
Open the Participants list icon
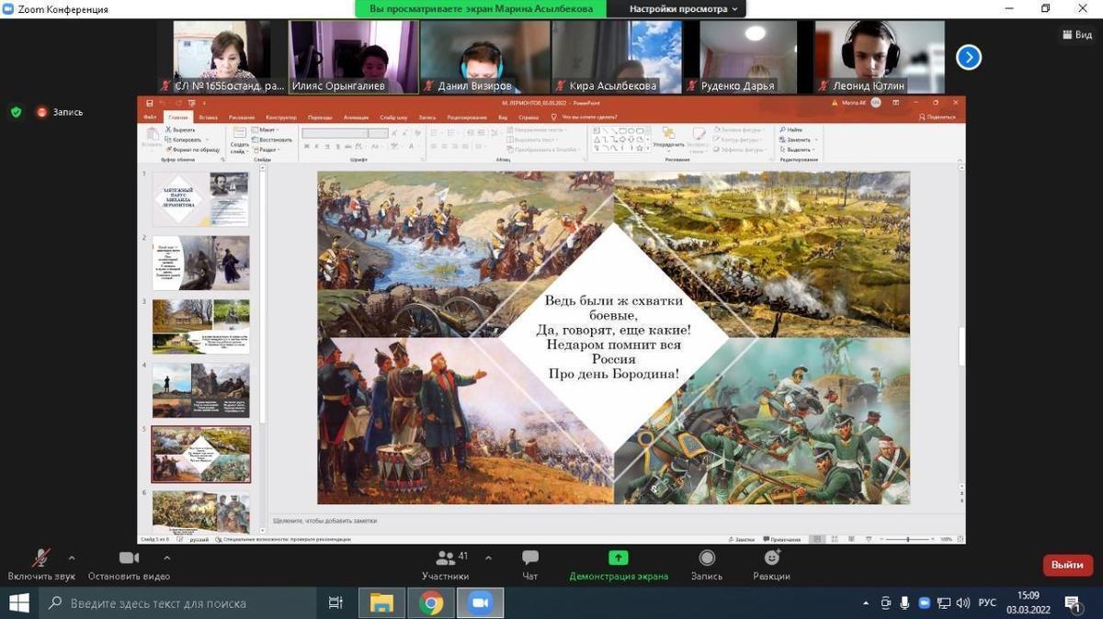click(446, 558)
